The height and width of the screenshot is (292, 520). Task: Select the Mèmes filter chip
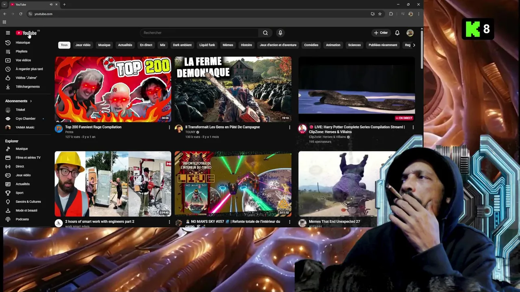[228, 45]
